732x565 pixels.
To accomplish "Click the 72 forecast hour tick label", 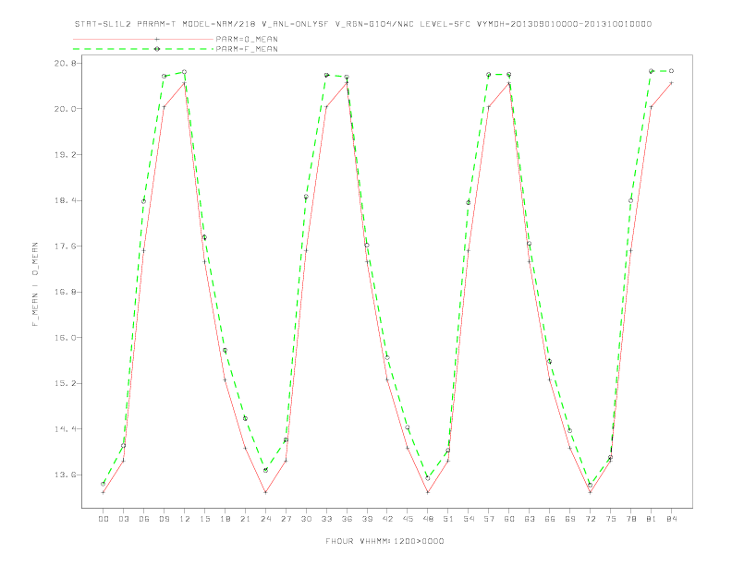I will pyautogui.click(x=590, y=519).
